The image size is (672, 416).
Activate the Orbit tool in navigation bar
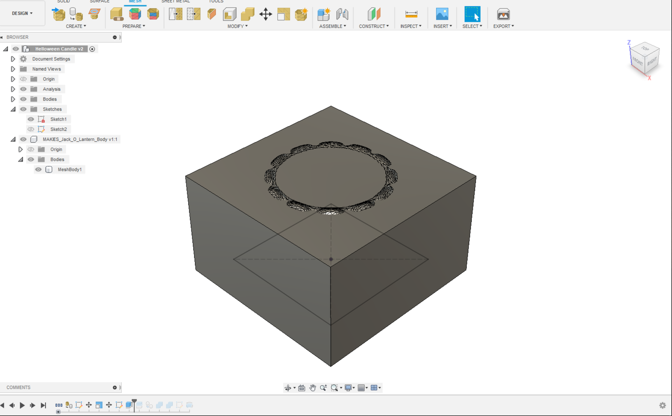click(x=288, y=388)
